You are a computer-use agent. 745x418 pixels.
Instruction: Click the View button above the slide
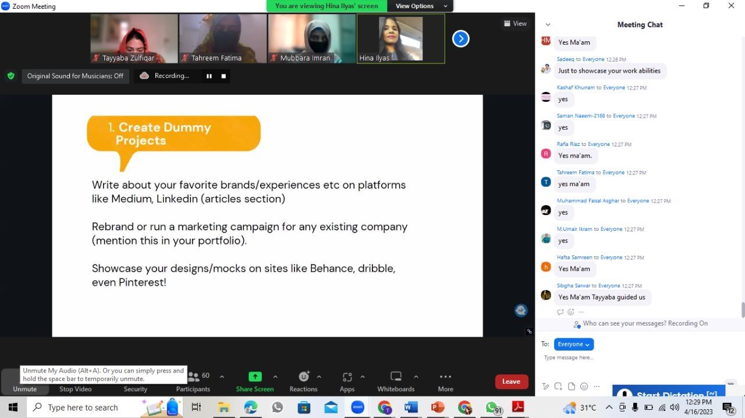515,23
